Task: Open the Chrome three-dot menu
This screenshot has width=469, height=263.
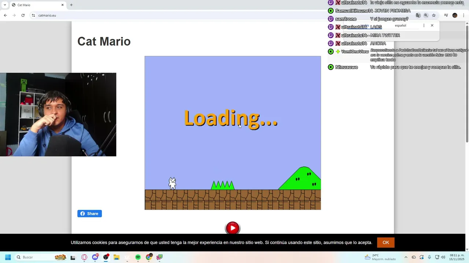Action: tap(464, 15)
